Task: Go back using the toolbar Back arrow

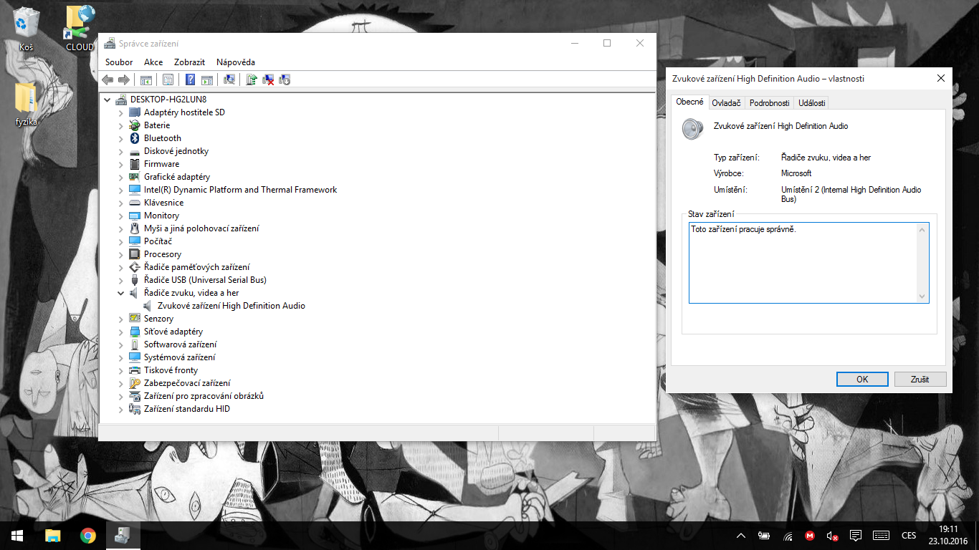Action: point(108,79)
